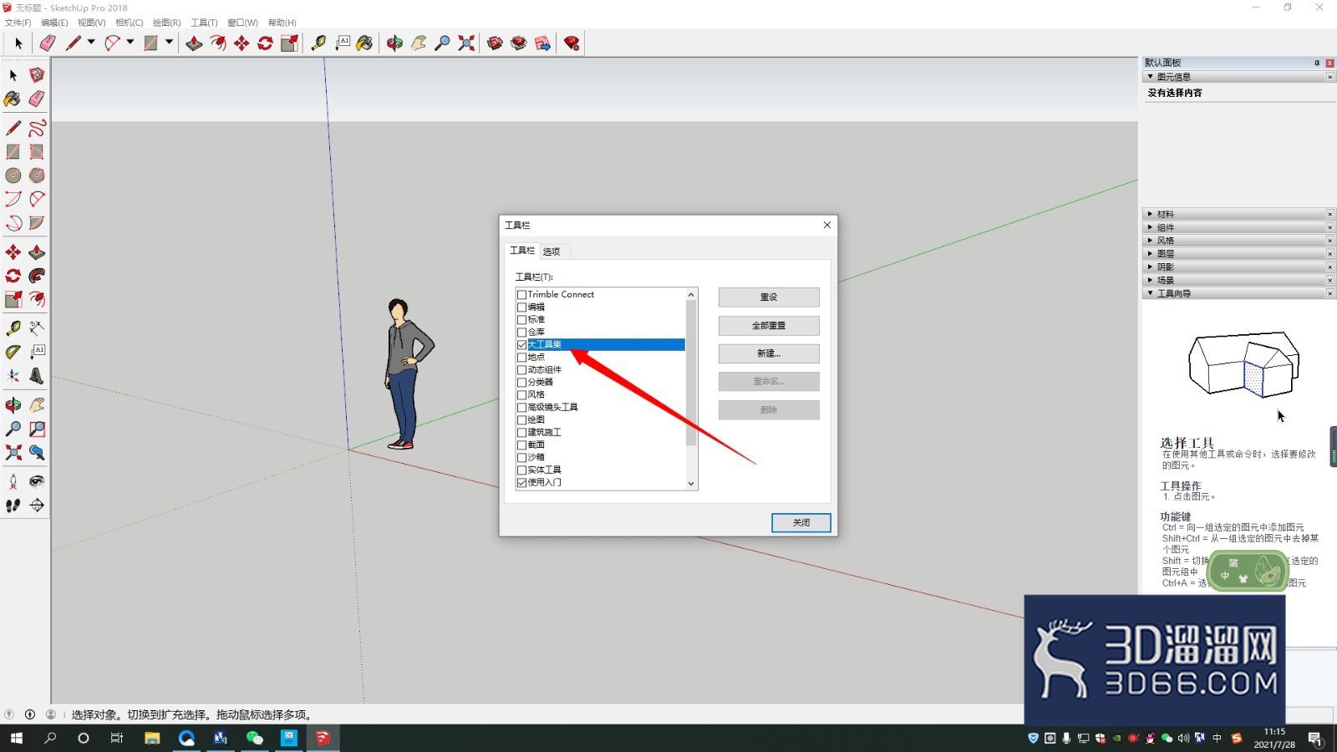Select the Position Camera tool
The image size is (1337, 752).
click(13, 481)
